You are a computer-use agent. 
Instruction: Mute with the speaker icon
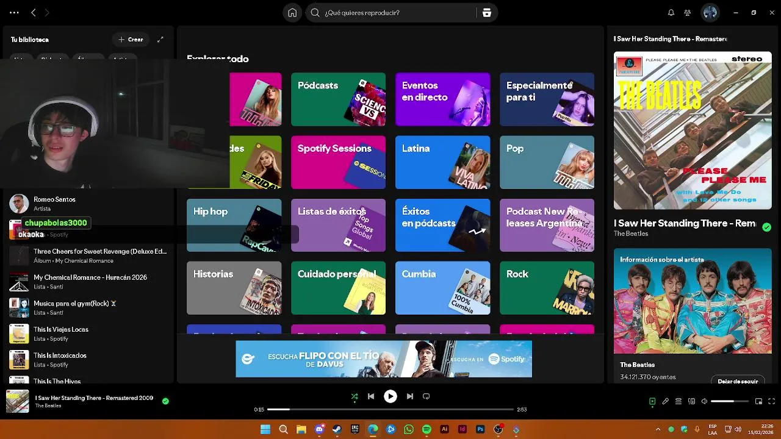coord(704,401)
